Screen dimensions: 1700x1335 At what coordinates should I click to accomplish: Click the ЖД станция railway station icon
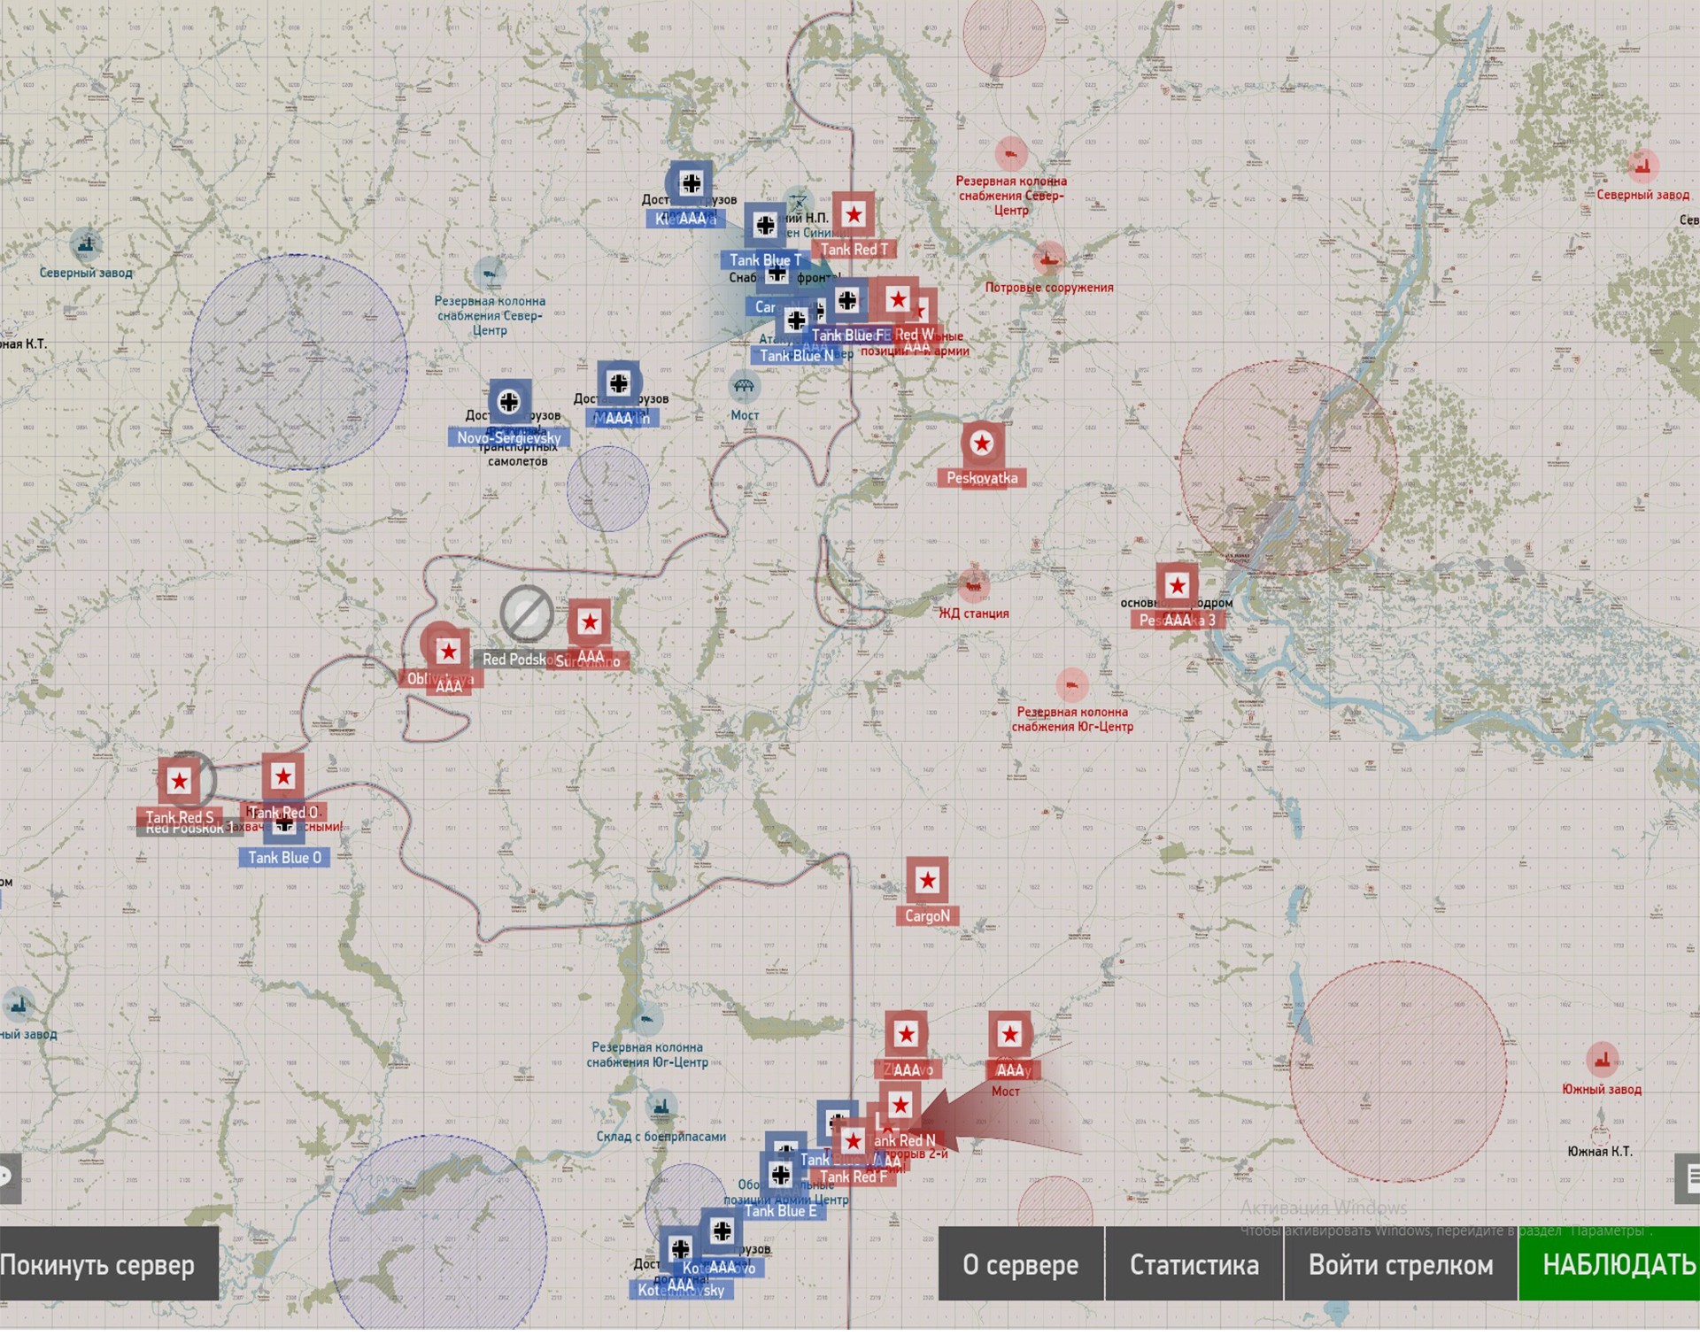coord(973,585)
